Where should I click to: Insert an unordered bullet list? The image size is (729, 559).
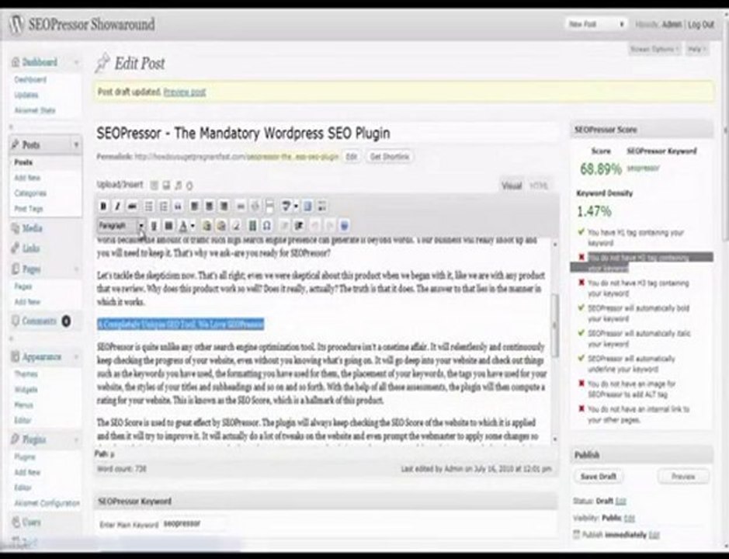(148, 206)
